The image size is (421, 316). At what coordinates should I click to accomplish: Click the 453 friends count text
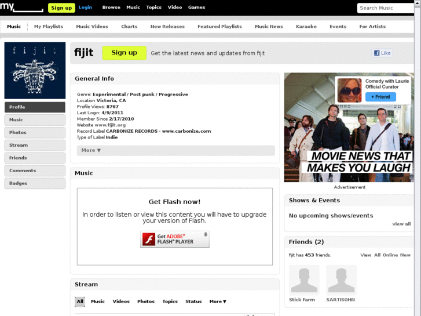point(309,255)
